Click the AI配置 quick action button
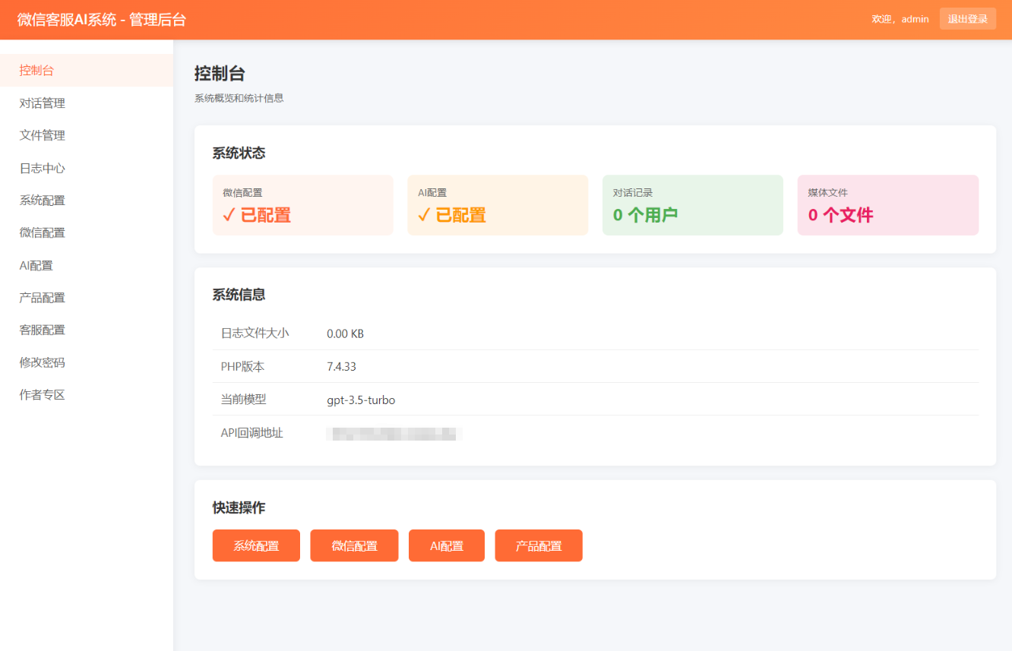Viewport: 1012px width, 651px height. point(446,545)
